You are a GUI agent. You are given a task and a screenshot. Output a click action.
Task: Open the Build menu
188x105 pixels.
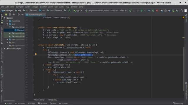[51, 7]
